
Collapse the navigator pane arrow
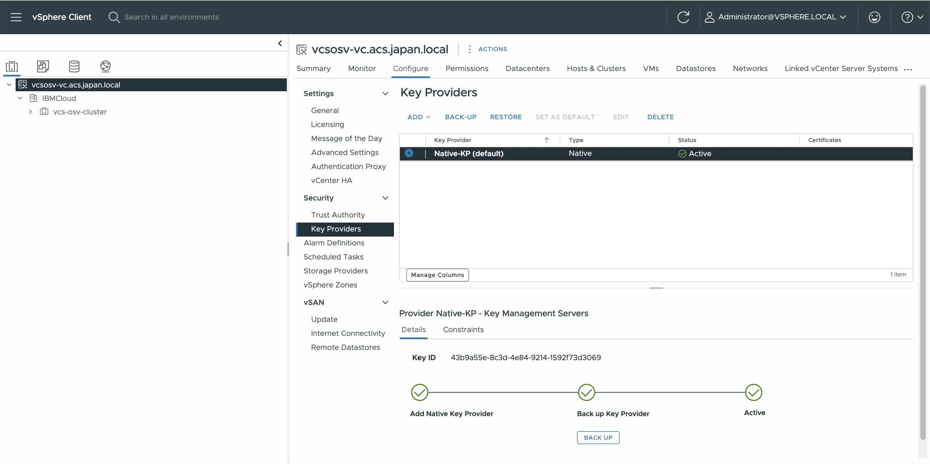[x=280, y=43]
